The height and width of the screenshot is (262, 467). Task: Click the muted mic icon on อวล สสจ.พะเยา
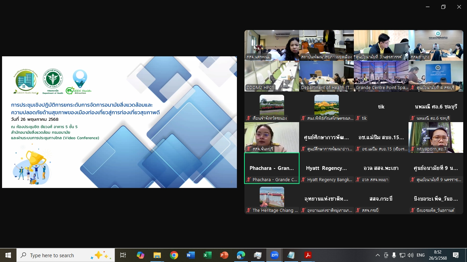(358, 180)
